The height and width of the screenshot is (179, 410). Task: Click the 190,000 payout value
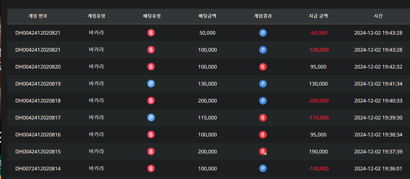point(318,151)
